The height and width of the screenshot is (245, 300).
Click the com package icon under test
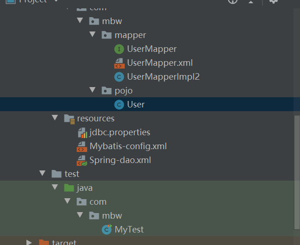pos(82,202)
